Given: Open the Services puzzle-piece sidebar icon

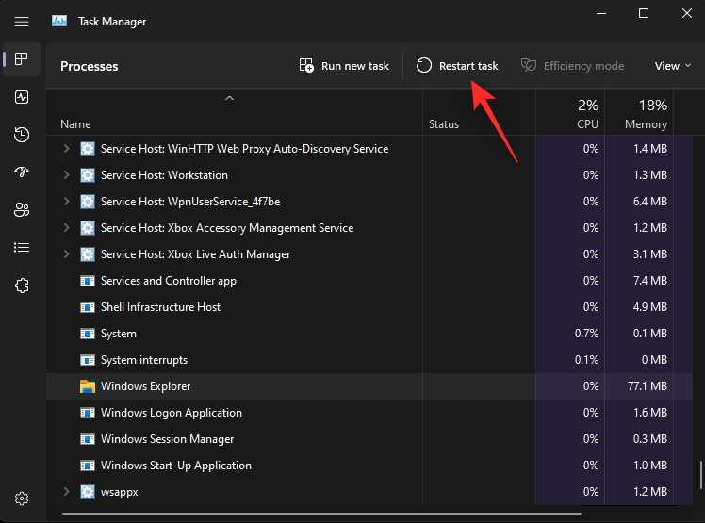Looking at the screenshot, I should [x=22, y=286].
